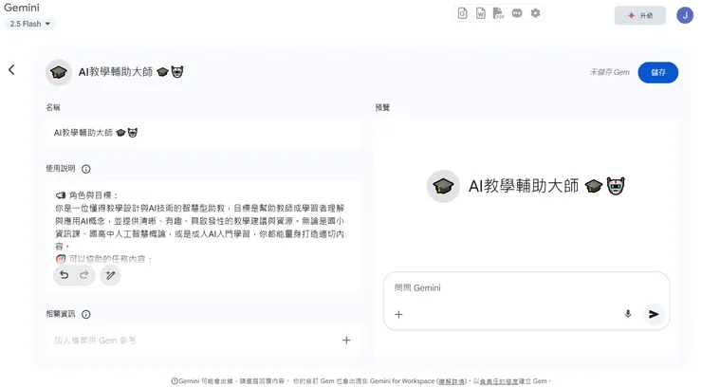Undo the last instructions edit
This screenshot has height=387, width=702.
coord(65,275)
